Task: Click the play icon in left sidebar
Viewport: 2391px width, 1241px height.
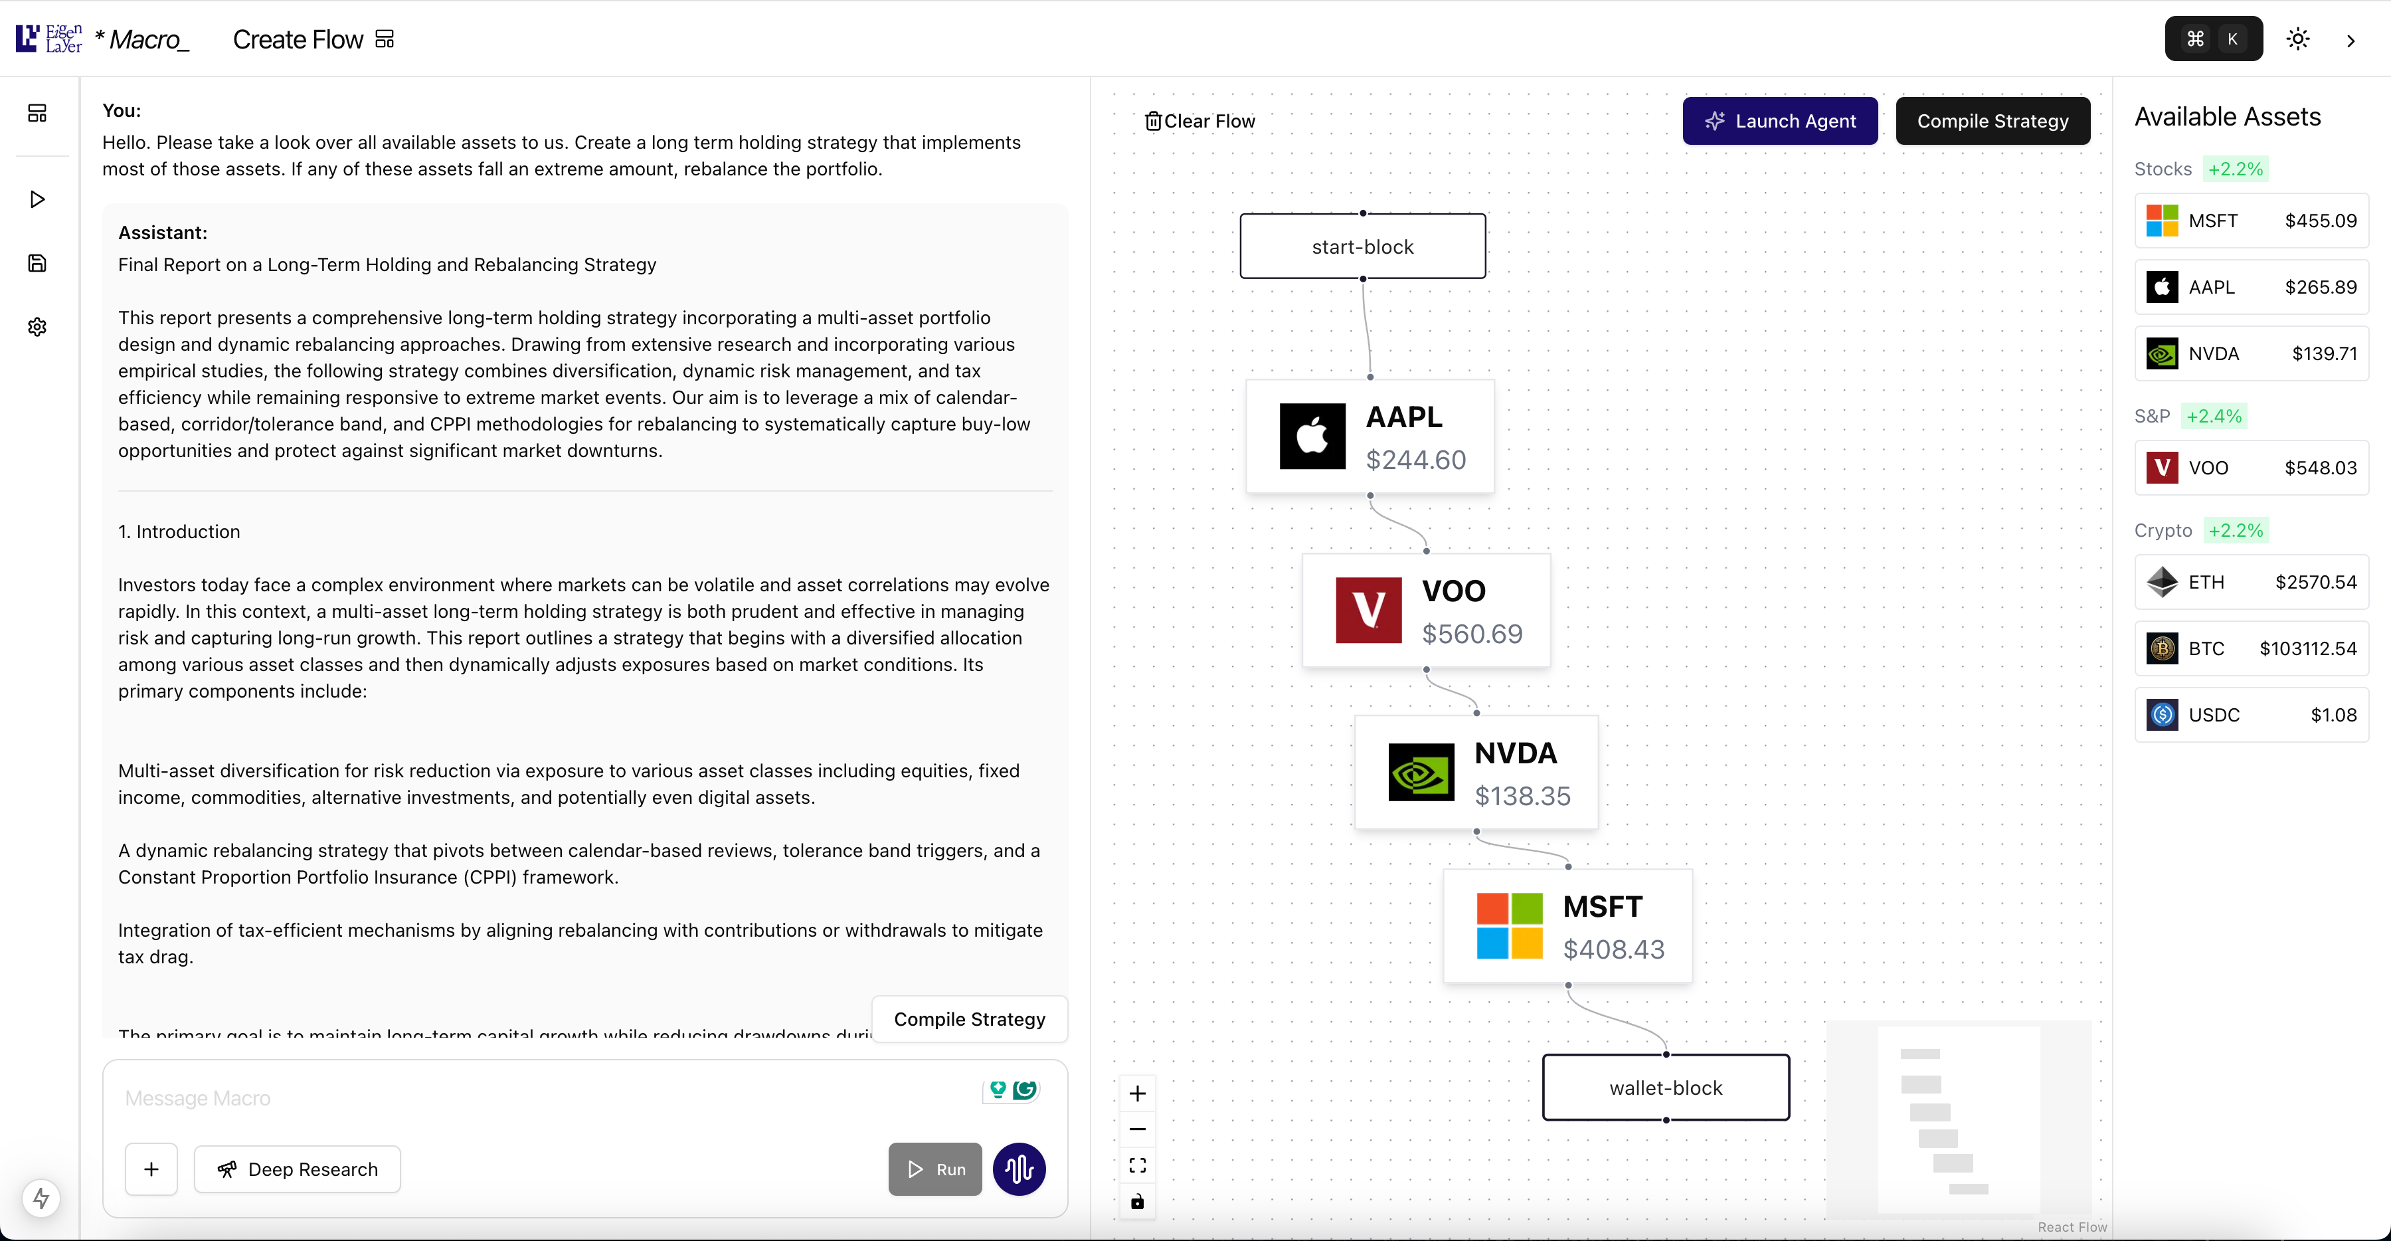Action: 37,199
